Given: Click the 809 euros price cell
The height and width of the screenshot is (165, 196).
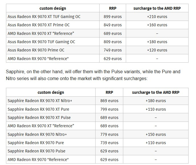Looking at the screenshot, I should click(113, 42).
